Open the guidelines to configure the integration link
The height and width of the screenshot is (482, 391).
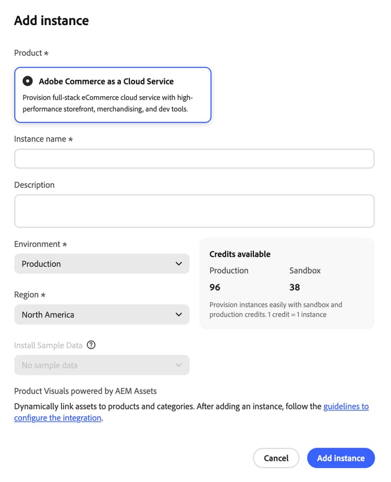click(346, 406)
